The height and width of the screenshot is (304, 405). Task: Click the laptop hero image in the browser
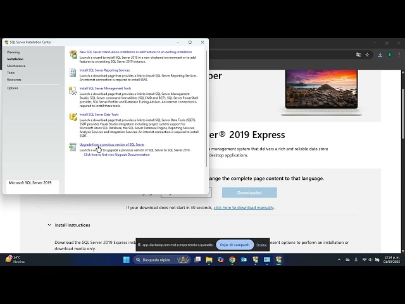tap(321, 92)
